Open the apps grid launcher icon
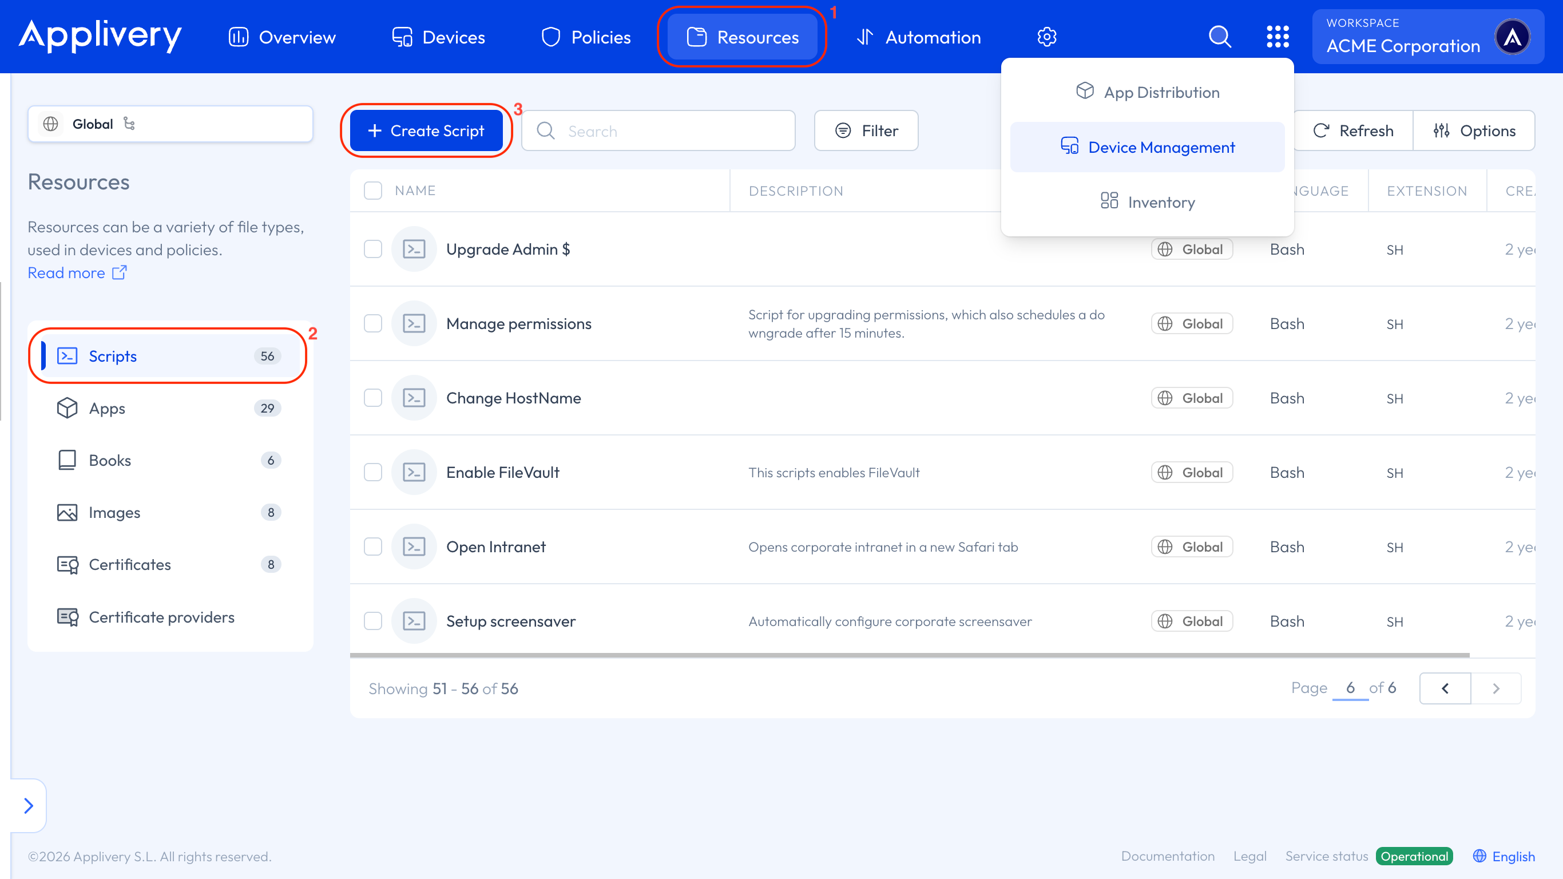 point(1277,37)
